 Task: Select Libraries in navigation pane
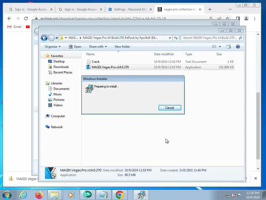(x=56, y=83)
